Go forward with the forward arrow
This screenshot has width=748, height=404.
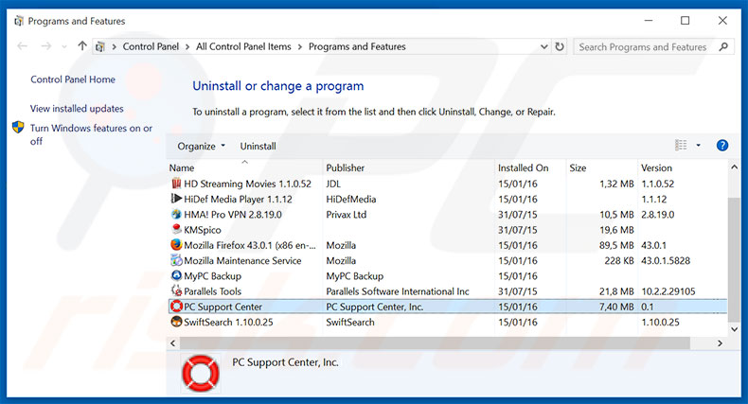pos(45,46)
